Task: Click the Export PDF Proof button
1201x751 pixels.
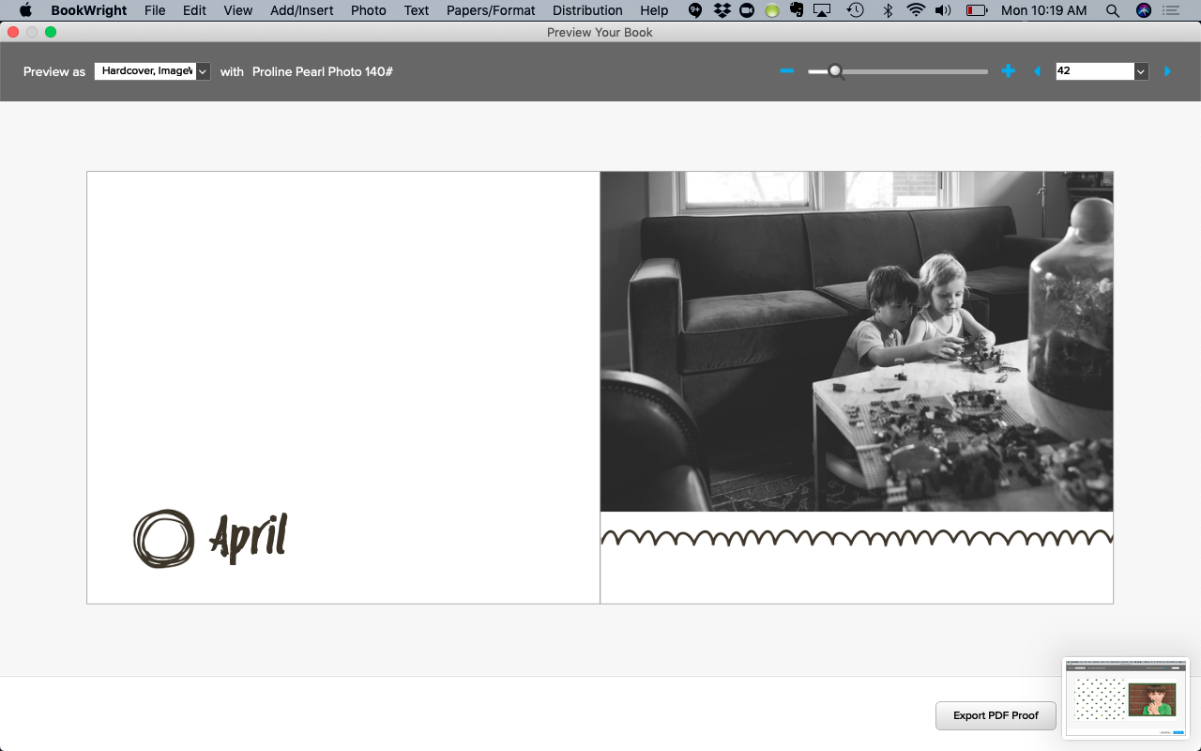Action: [996, 715]
